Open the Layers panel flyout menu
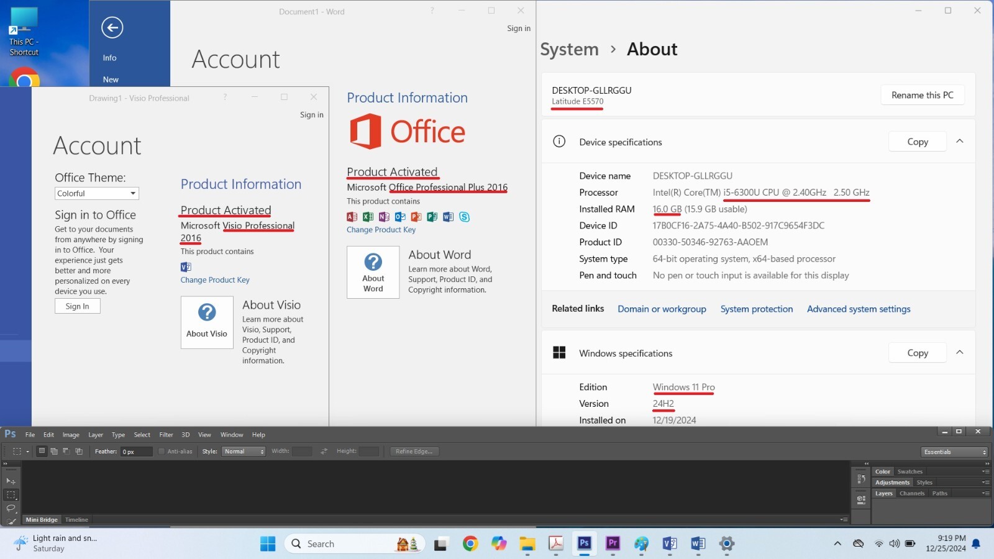Image resolution: width=994 pixels, height=559 pixels. click(986, 494)
